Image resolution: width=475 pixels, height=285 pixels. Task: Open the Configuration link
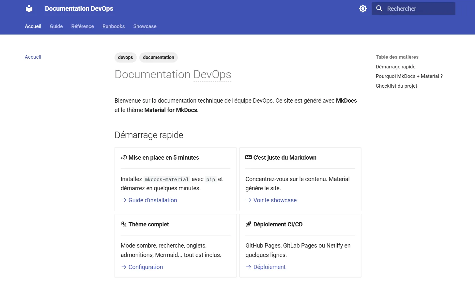[146, 267]
